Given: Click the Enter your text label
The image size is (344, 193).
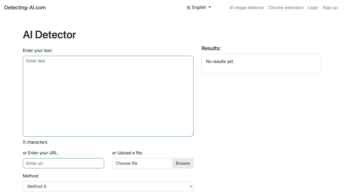Looking at the screenshot, I should [x=38, y=50].
